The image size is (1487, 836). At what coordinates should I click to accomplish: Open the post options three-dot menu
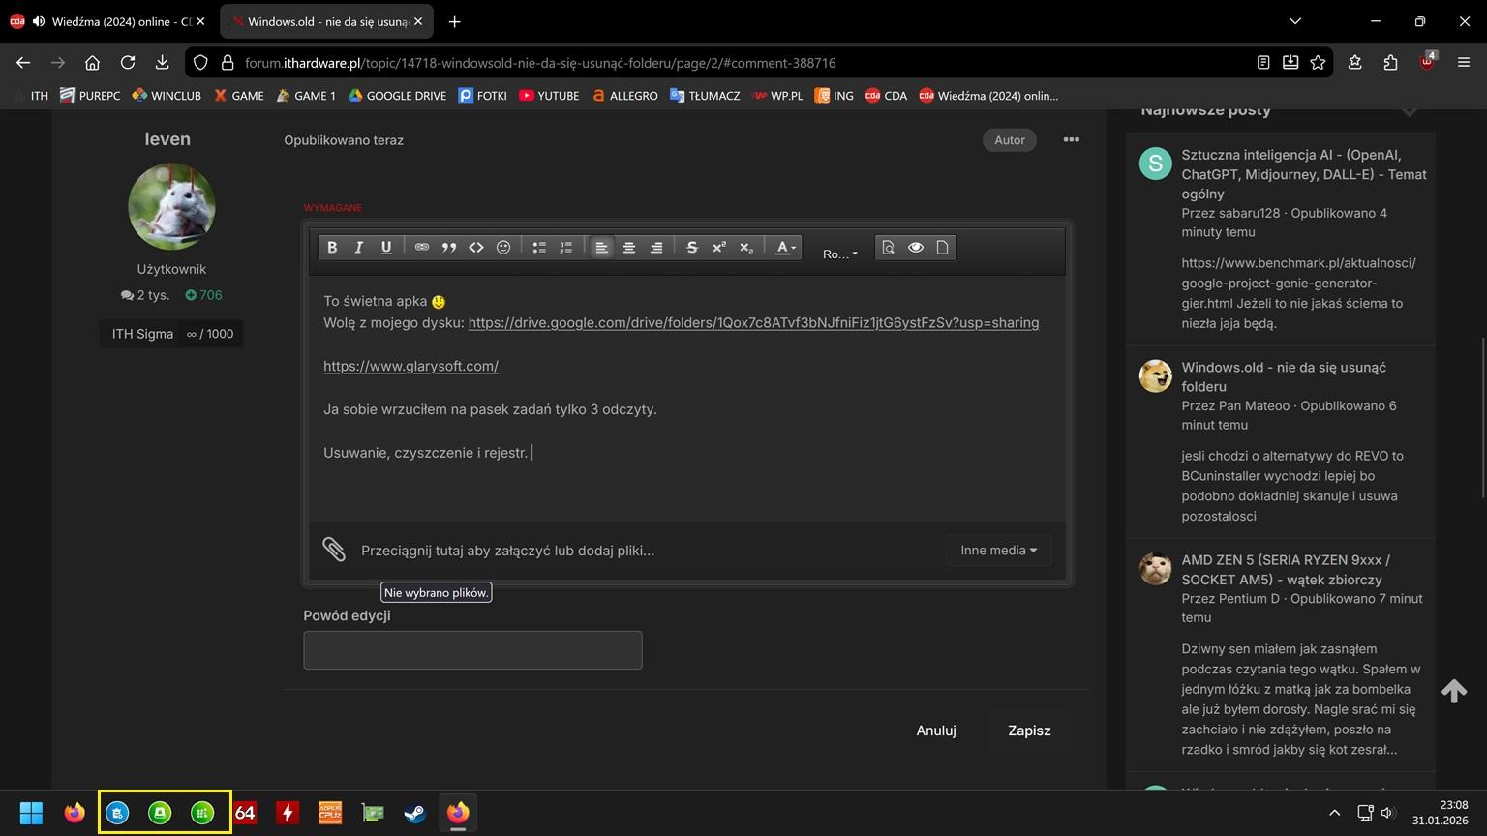tap(1071, 140)
